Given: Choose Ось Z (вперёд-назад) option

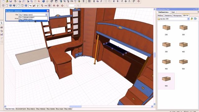Looking at the screenshot, I should (x=33, y=21).
